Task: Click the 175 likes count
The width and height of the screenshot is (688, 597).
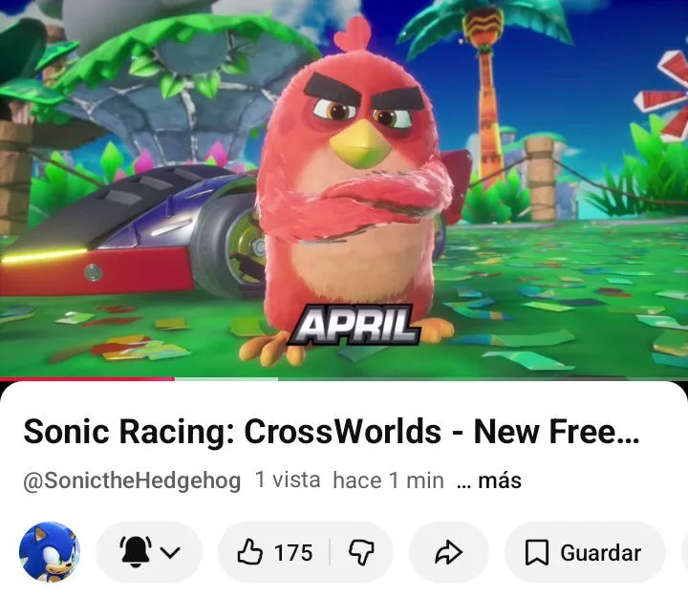Action: pyautogui.click(x=293, y=552)
